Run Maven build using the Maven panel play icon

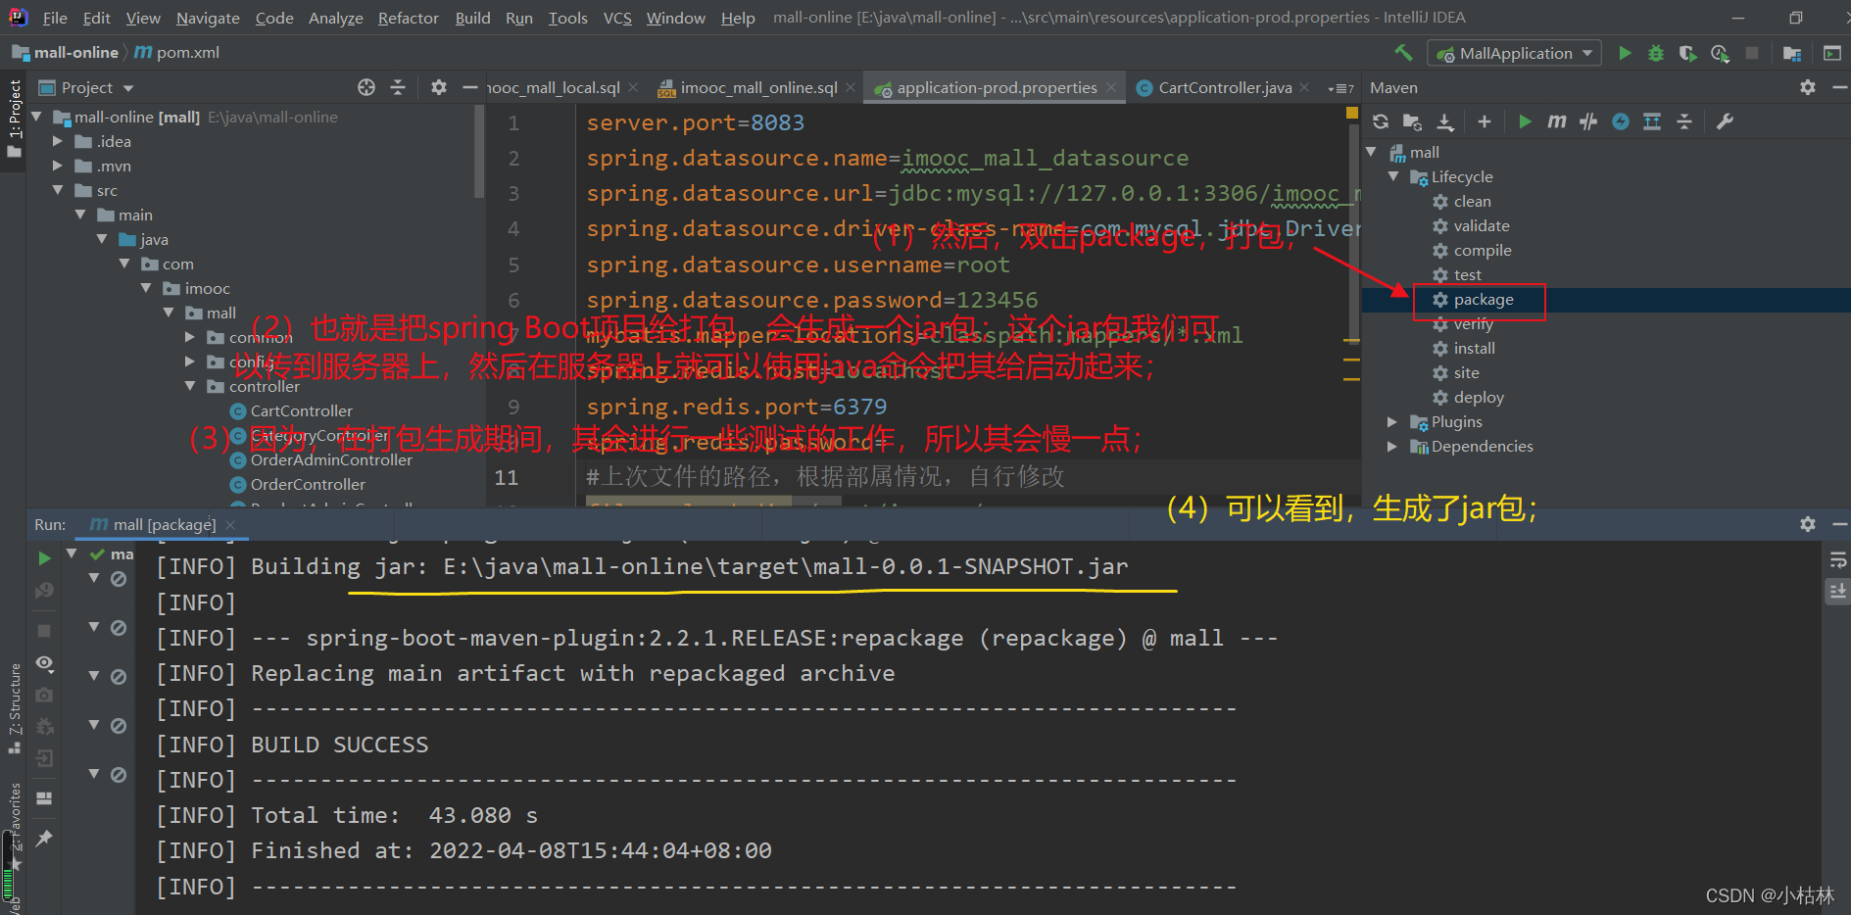click(x=1525, y=121)
